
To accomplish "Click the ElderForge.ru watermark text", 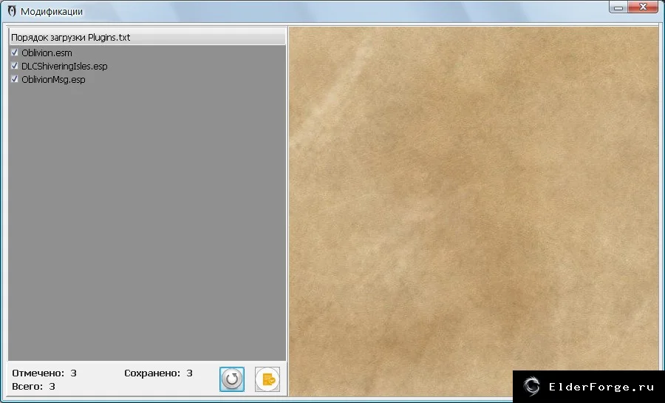I will (601, 387).
